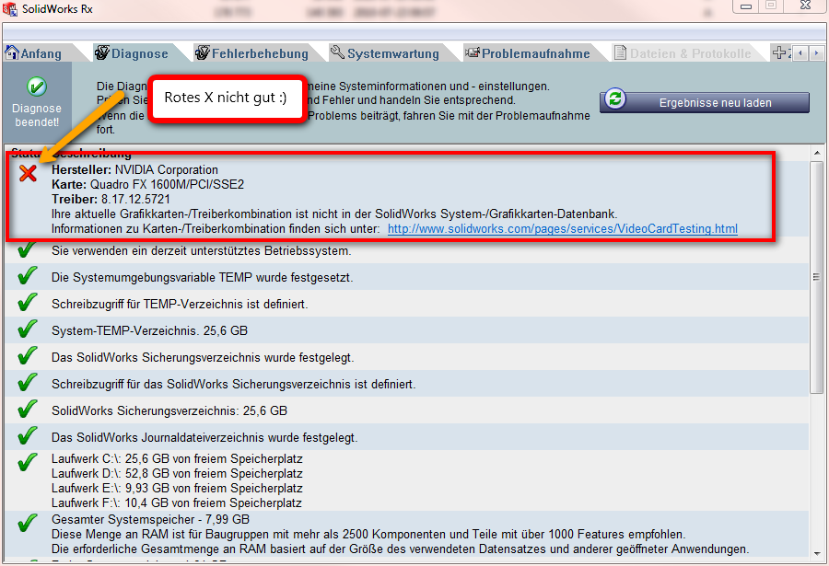Select the Treiber: 8.17.12.5721 text
Viewport: 829px width, 566px height.
coord(111,199)
